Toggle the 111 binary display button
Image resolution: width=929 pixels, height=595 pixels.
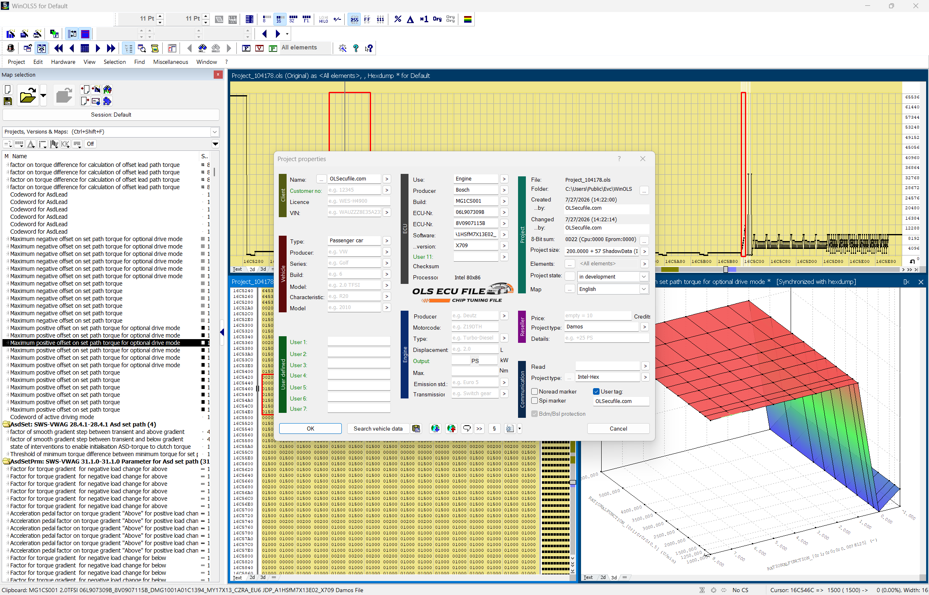pyautogui.click(x=380, y=19)
